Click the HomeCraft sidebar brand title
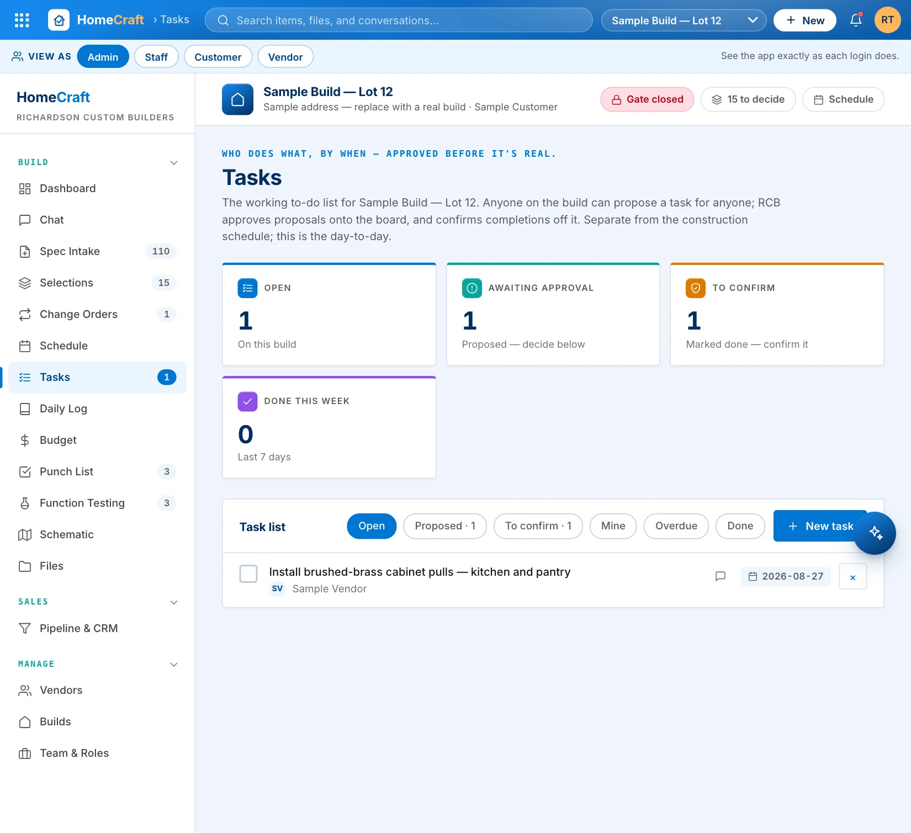 (53, 97)
